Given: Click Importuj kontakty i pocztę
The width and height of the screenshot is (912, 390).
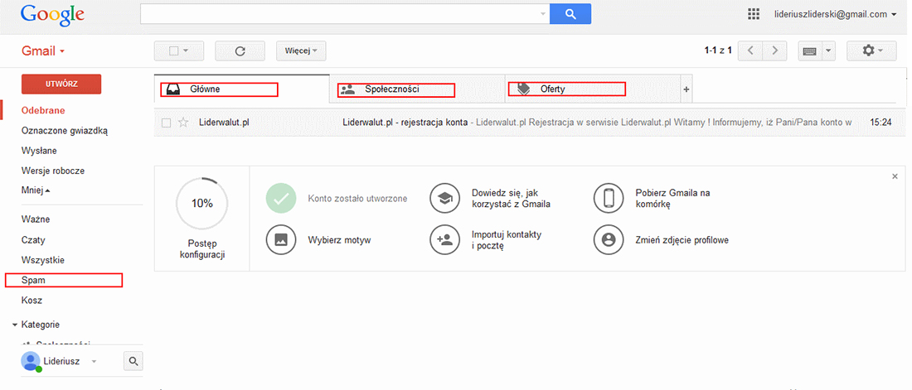Looking at the screenshot, I should pyautogui.click(x=507, y=240).
